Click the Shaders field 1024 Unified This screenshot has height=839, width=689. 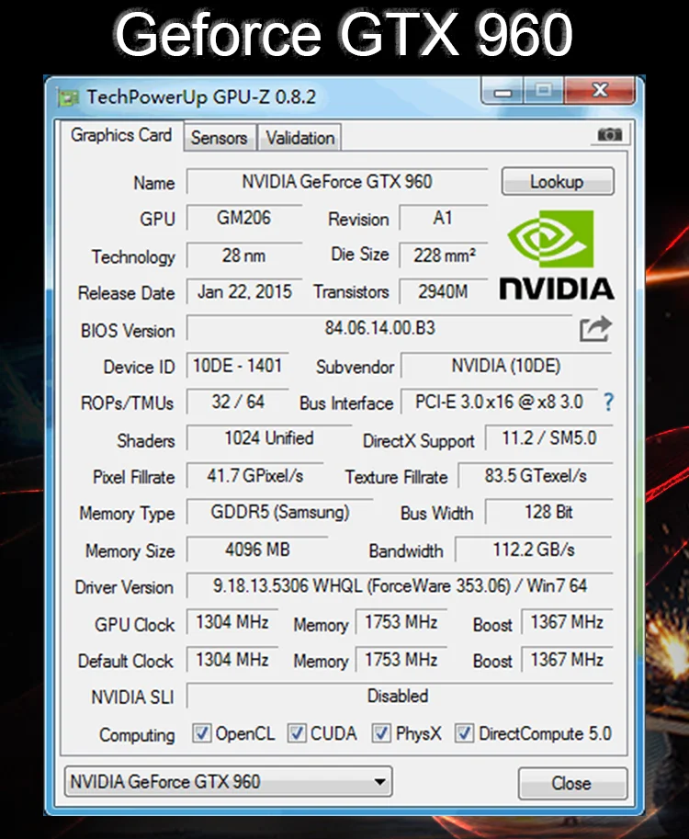[269, 438]
